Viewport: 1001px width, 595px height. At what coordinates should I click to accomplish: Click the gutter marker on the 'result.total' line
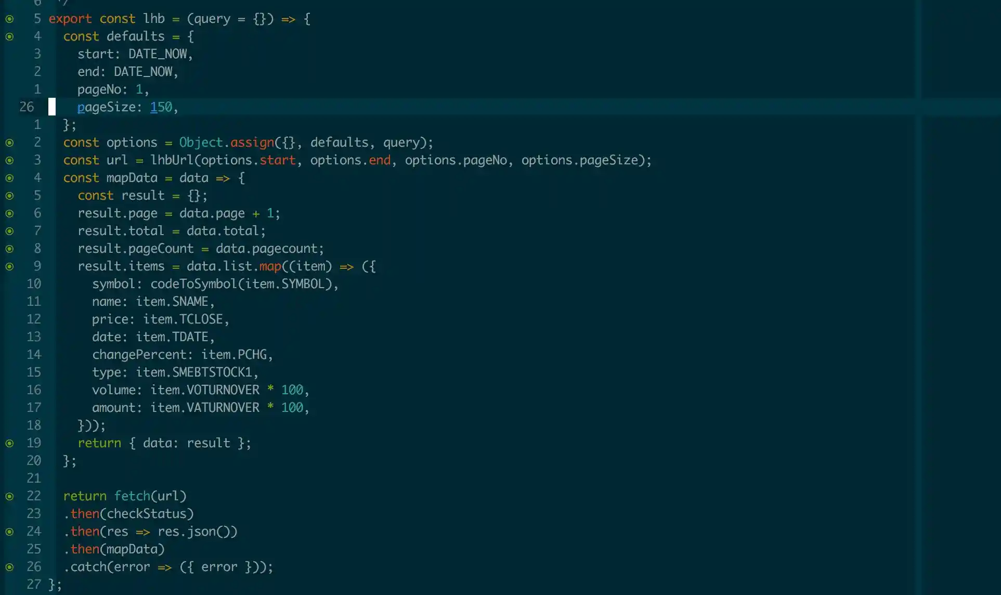pos(9,231)
